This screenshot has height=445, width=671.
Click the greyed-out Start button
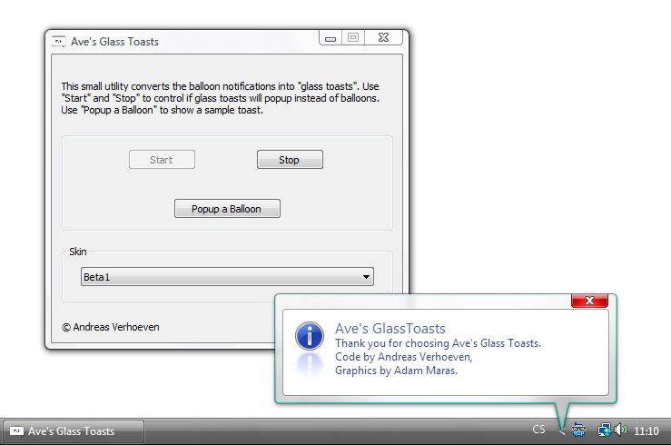pyautogui.click(x=162, y=160)
